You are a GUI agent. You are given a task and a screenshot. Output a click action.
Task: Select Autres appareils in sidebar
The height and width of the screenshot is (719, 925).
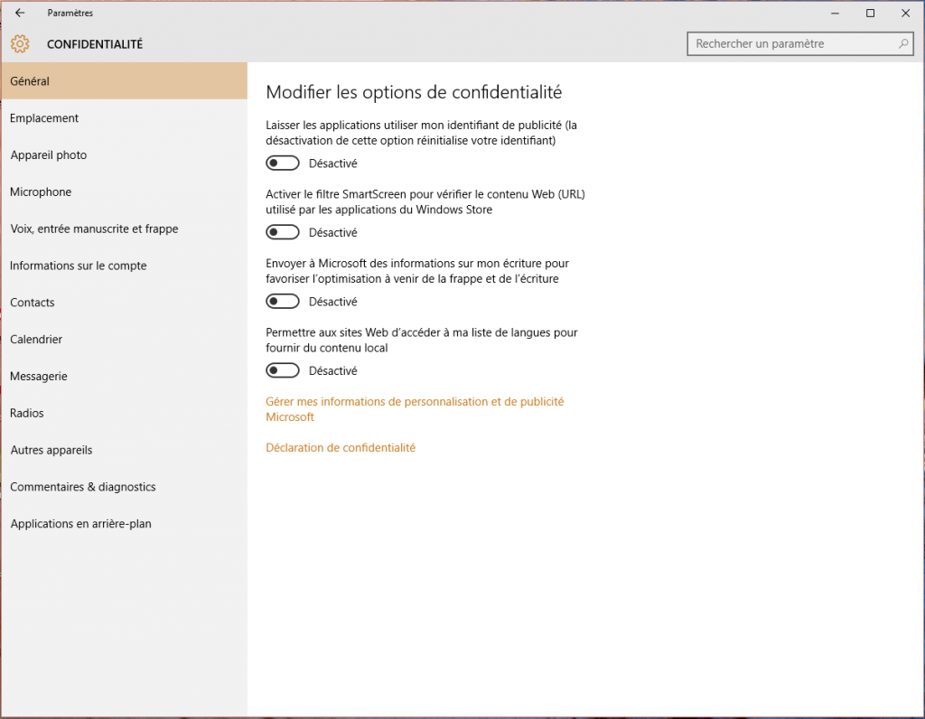coord(51,450)
